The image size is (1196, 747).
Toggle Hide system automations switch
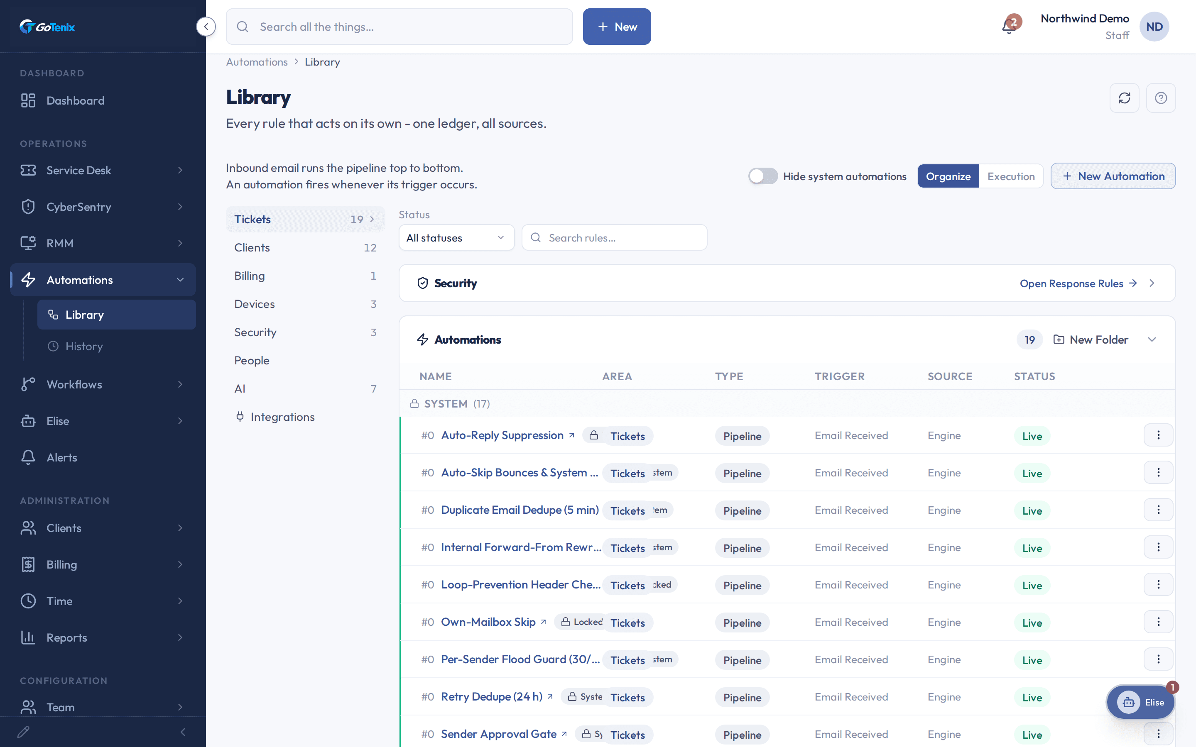(x=762, y=176)
